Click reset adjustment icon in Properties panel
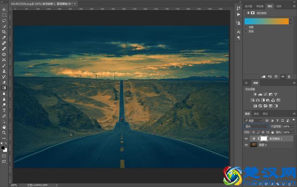 277,76
